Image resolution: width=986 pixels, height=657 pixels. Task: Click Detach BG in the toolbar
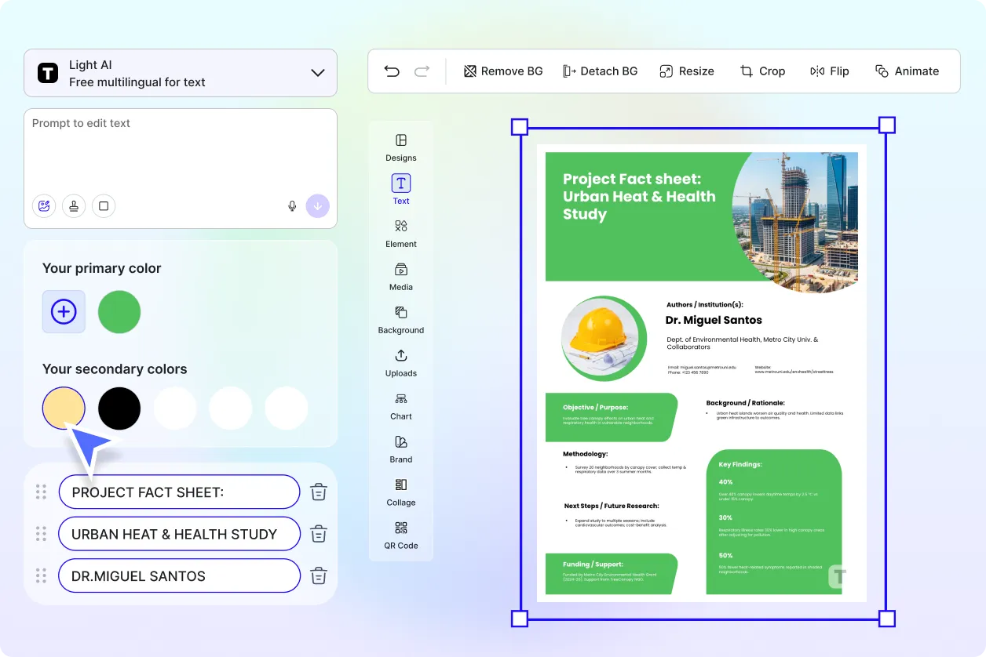tap(601, 71)
